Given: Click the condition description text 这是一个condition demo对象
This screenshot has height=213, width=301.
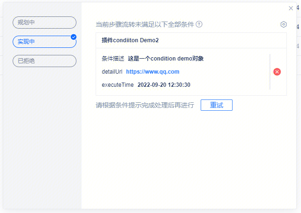Looking at the screenshot, I should (x=166, y=59).
